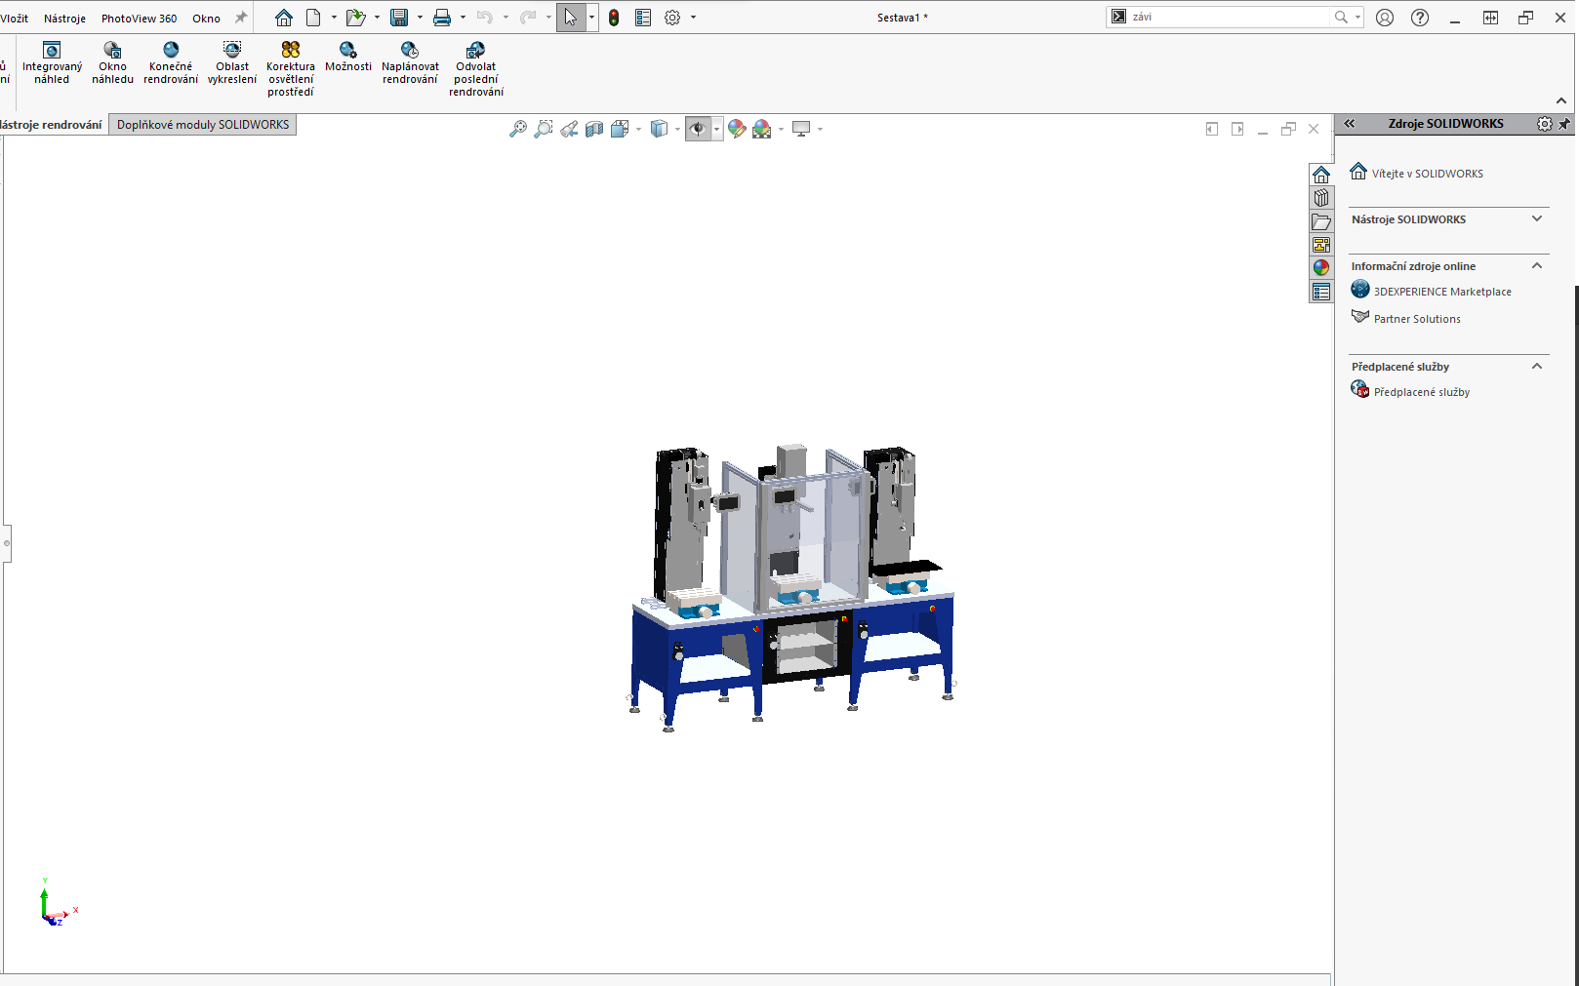The height and width of the screenshot is (986, 1579).
Task: Create a new document
Action: [x=313, y=18]
